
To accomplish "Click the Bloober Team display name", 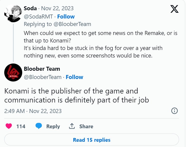I will tap(42, 69).
